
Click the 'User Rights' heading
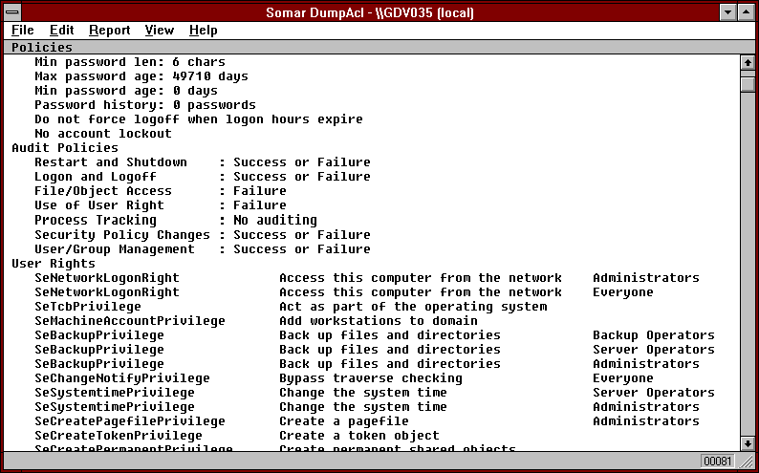(54, 264)
